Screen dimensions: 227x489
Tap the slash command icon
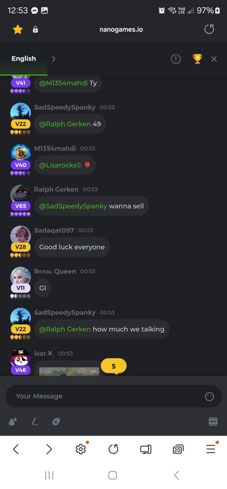[x=35, y=422]
